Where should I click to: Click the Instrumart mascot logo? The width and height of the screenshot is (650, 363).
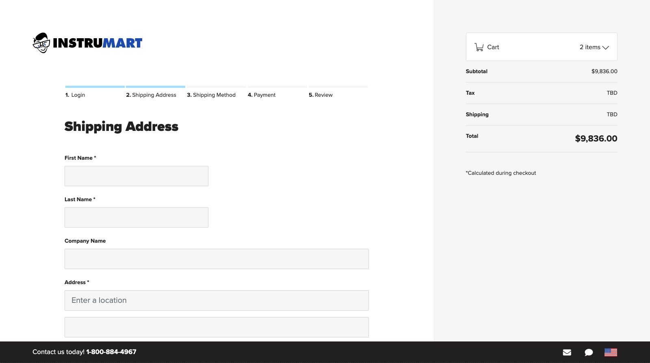41,43
